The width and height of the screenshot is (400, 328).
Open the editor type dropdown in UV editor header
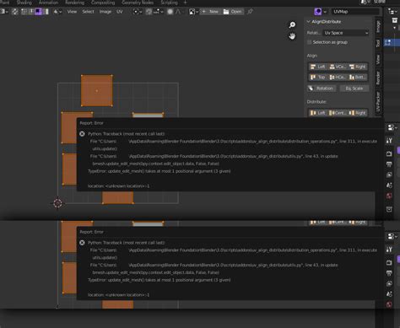(x=3, y=12)
